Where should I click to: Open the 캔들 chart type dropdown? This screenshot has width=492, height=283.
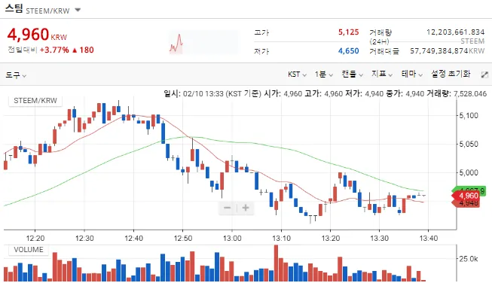point(352,75)
